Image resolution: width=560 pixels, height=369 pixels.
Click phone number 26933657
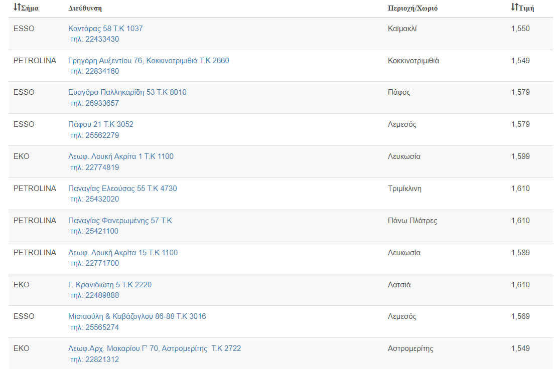94,103
